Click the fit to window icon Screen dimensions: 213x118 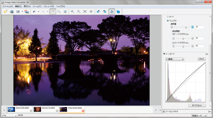pyautogui.click(x=85, y=12)
